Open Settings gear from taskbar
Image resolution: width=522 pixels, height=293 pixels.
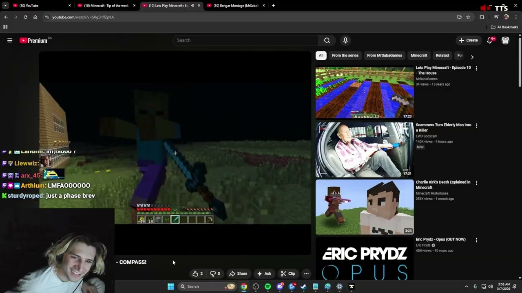(x=339, y=286)
